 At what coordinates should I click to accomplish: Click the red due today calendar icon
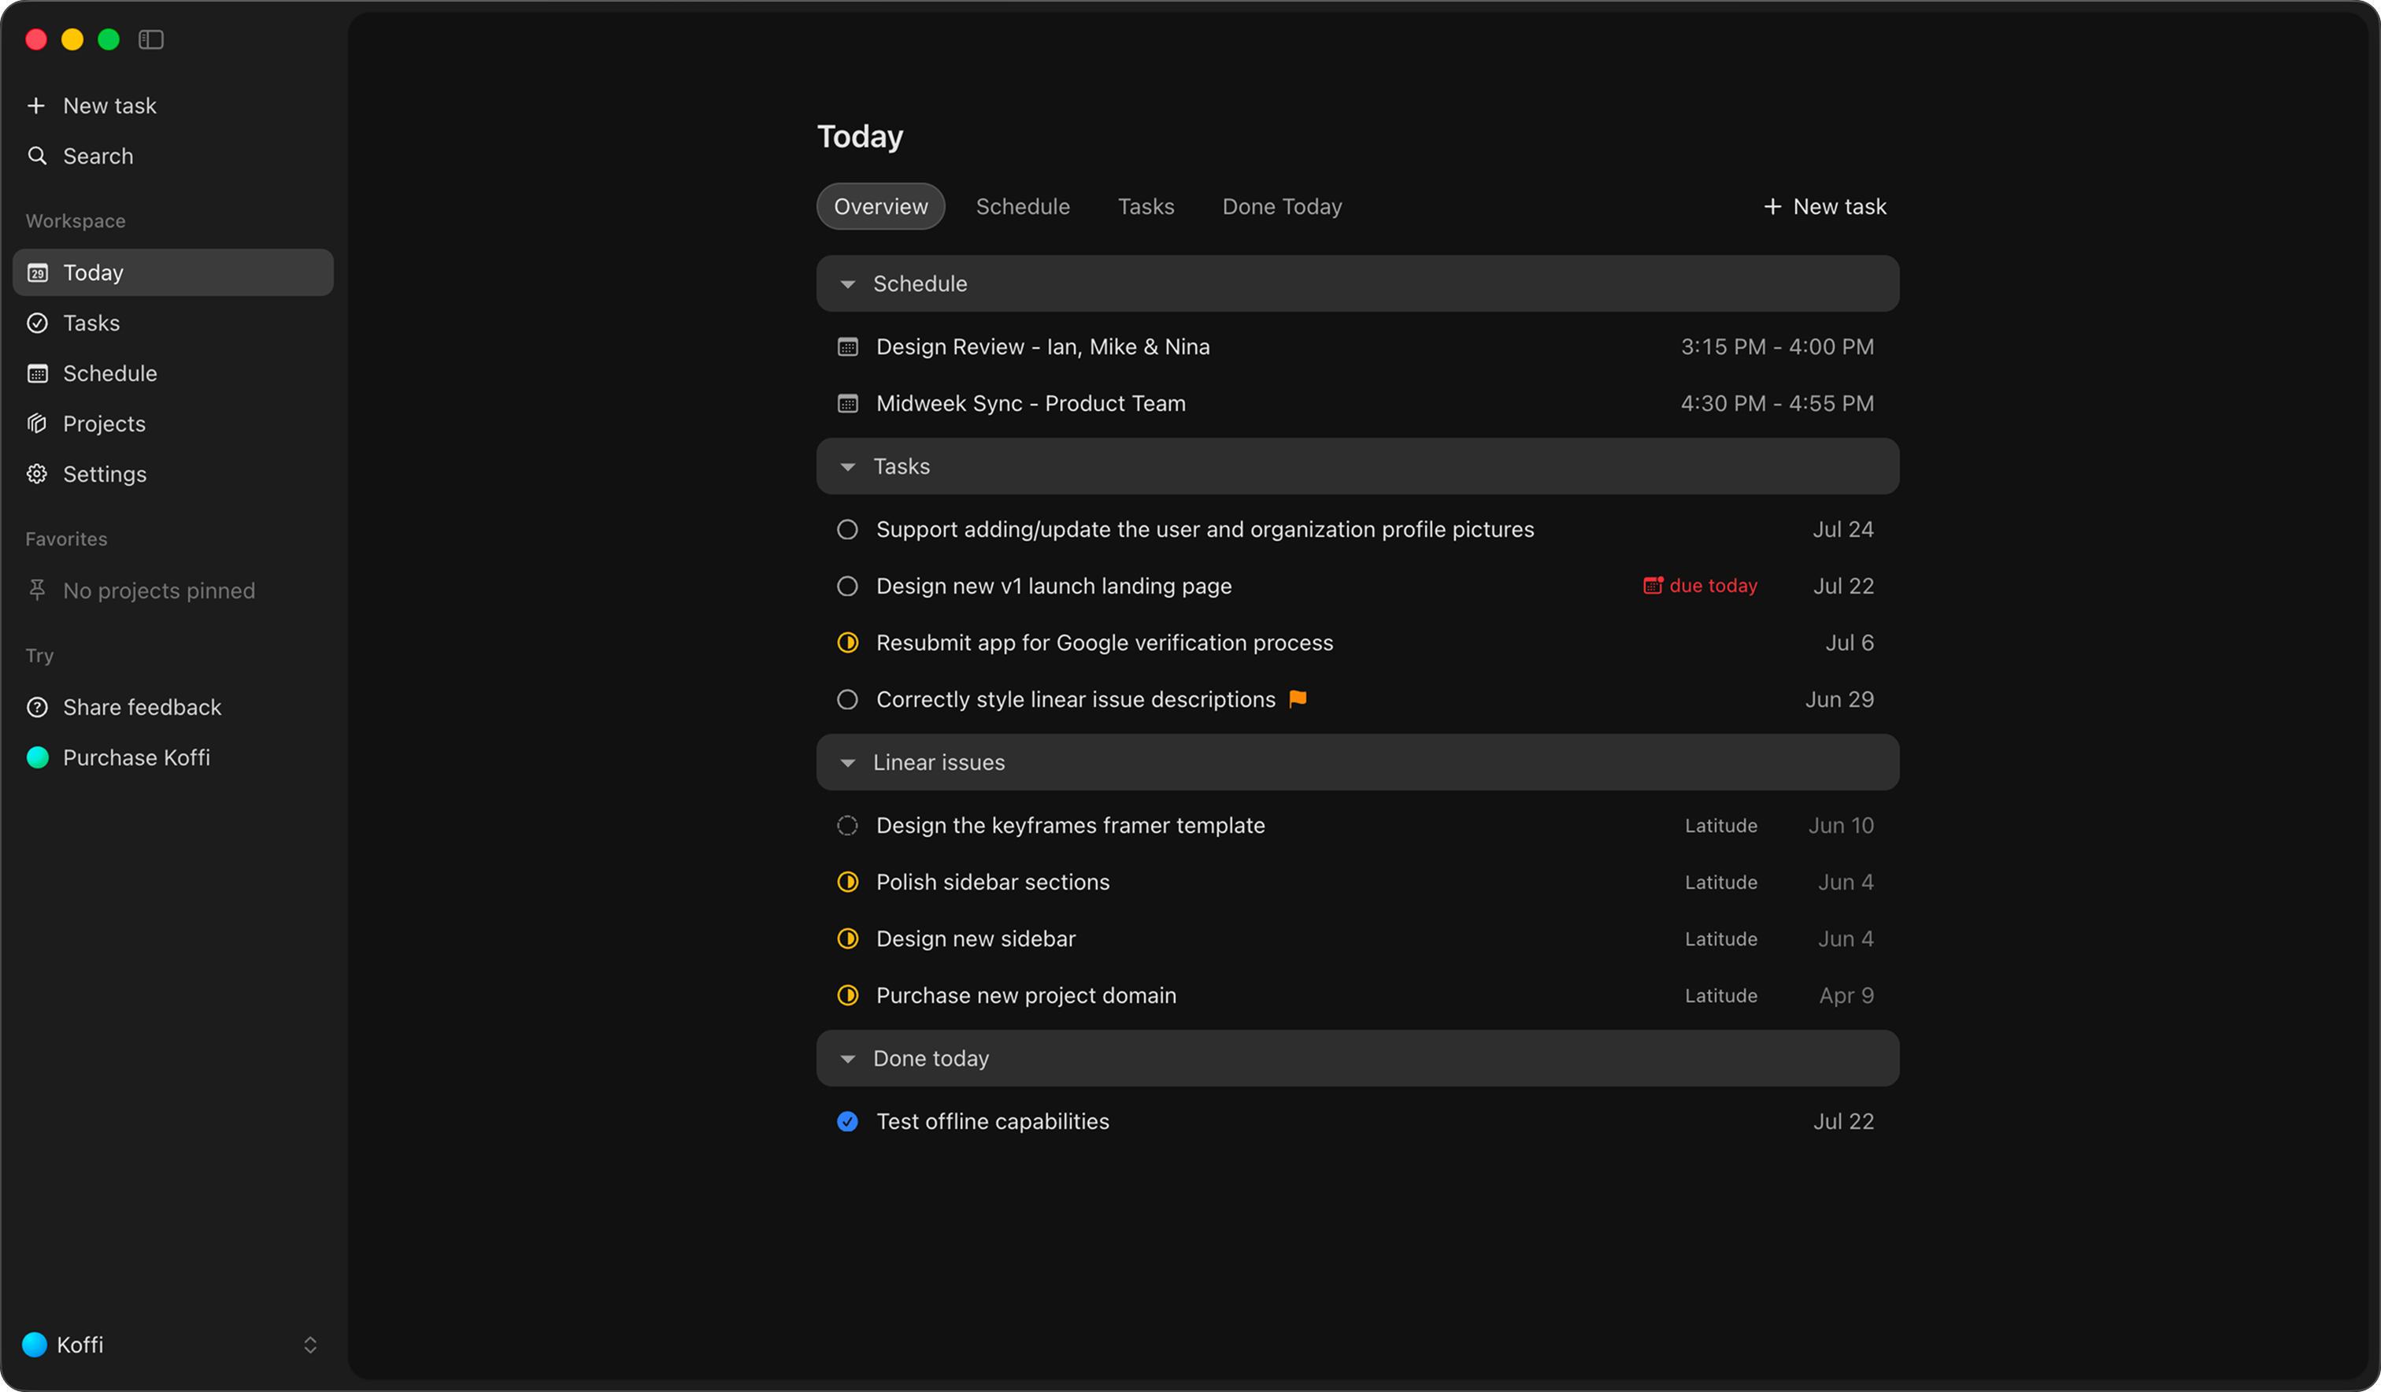pos(1653,586)
